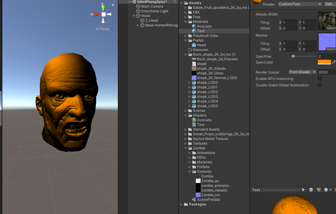
Task: Expand Polybrush Data folder
Action: coord(186,36)
